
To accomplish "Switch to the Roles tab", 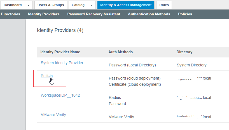I will (x=164, y=5).
